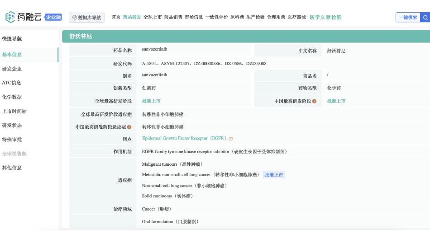This screenshot has height=238, width=430.
Task: Click the 药融云 logo icon
Action: (10, 17)
